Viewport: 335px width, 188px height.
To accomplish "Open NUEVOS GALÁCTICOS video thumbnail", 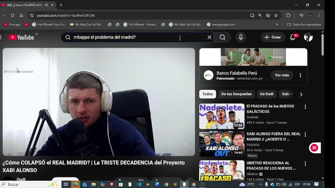I will tap(222, 116).
